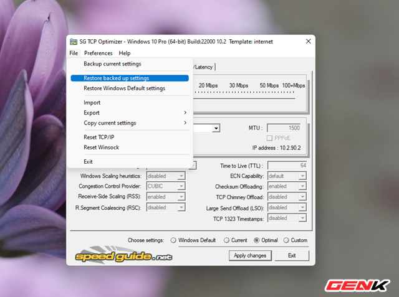Click the connection speed slider track
The width and height of the screenshot is (399, 297).
(244, 98)
